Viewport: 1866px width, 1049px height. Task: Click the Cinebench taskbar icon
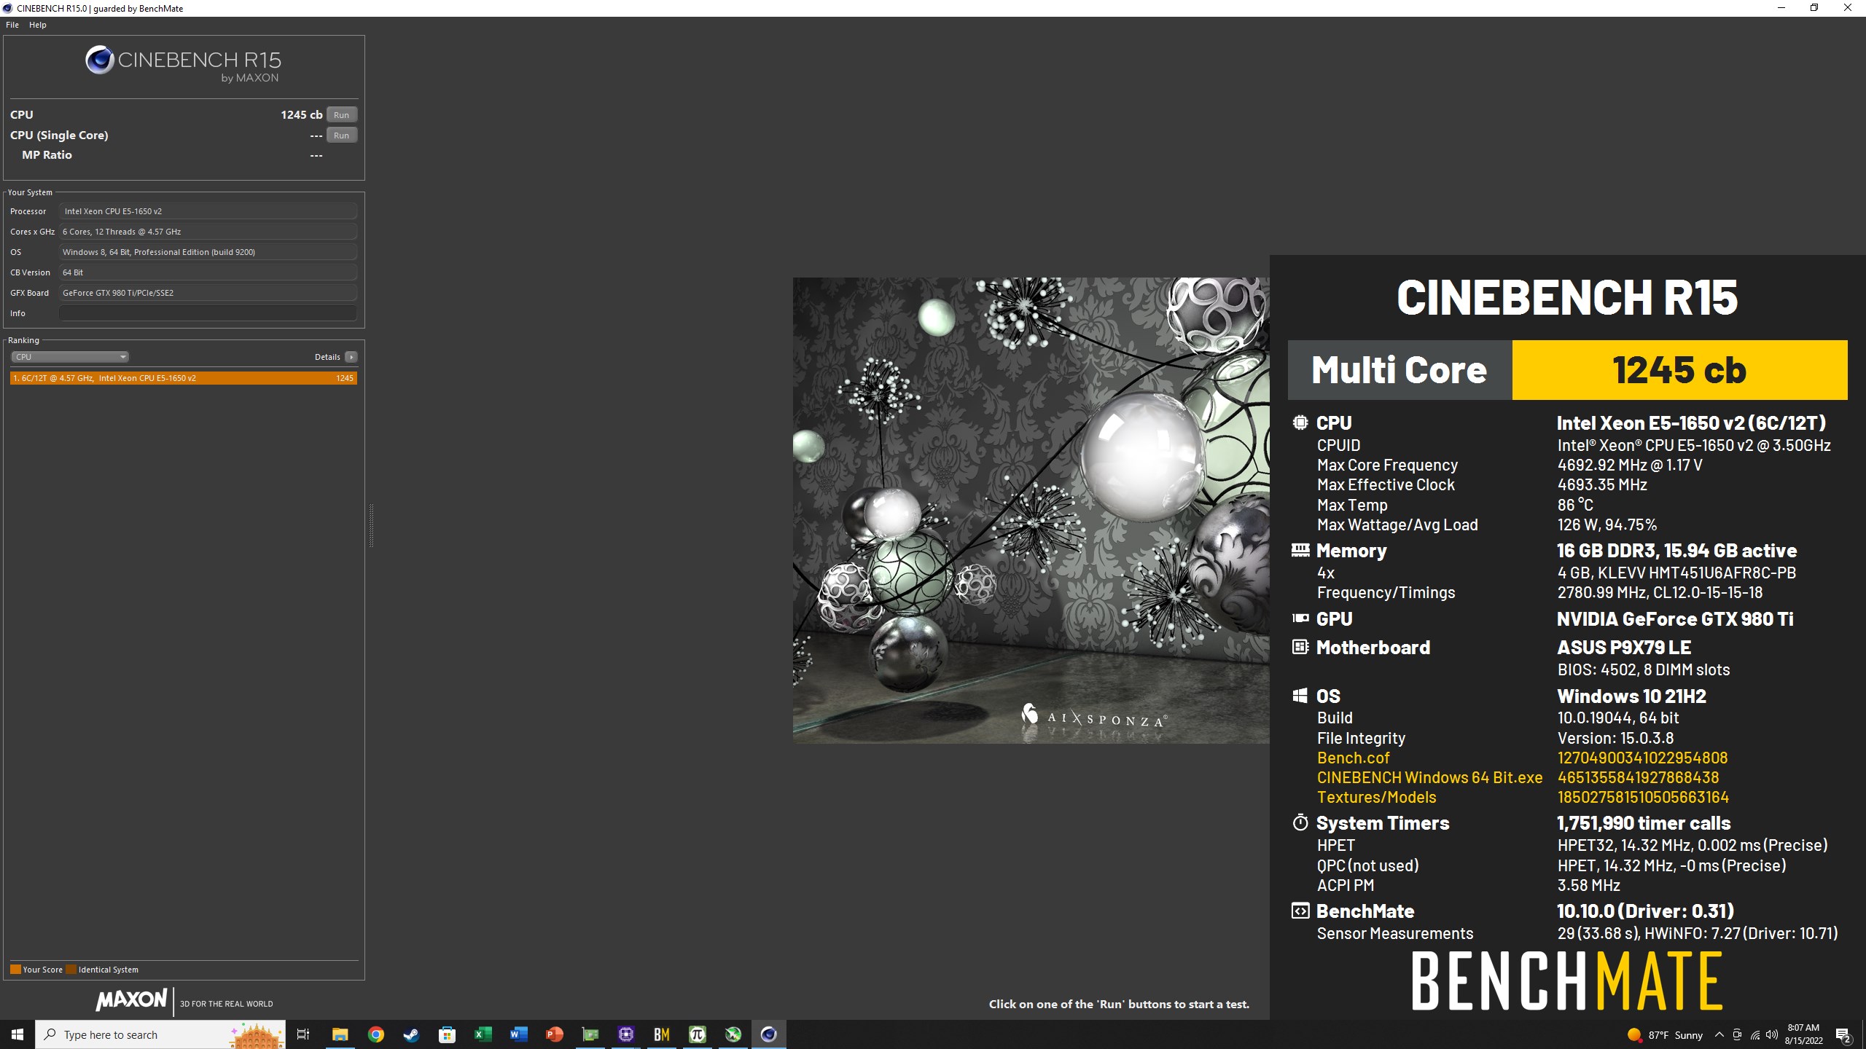(x=768, y=1034)
